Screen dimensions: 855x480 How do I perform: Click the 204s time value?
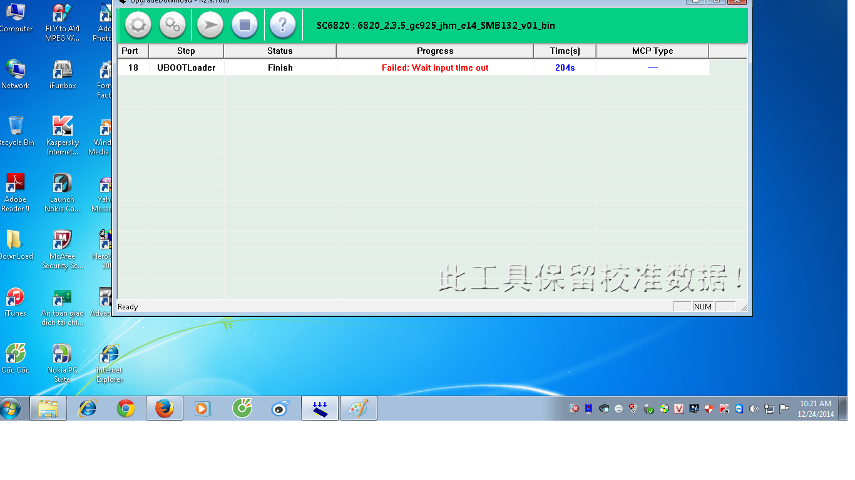(x=565, y=67)
